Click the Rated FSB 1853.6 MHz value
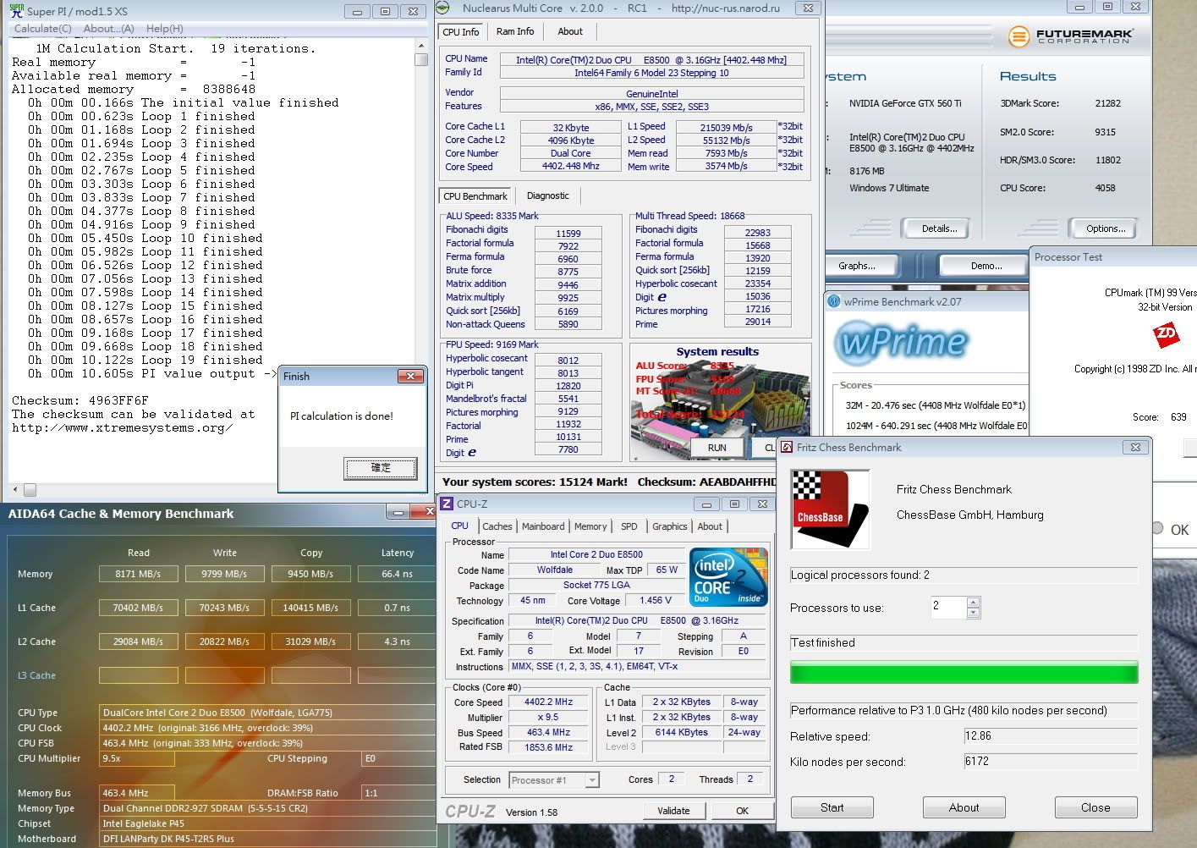This screenshot has width=1197, height=848. tap(548, 748)
